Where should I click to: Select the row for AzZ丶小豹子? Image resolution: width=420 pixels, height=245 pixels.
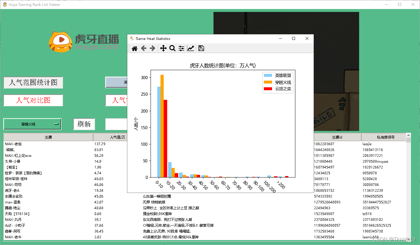(x=205, y=226)
